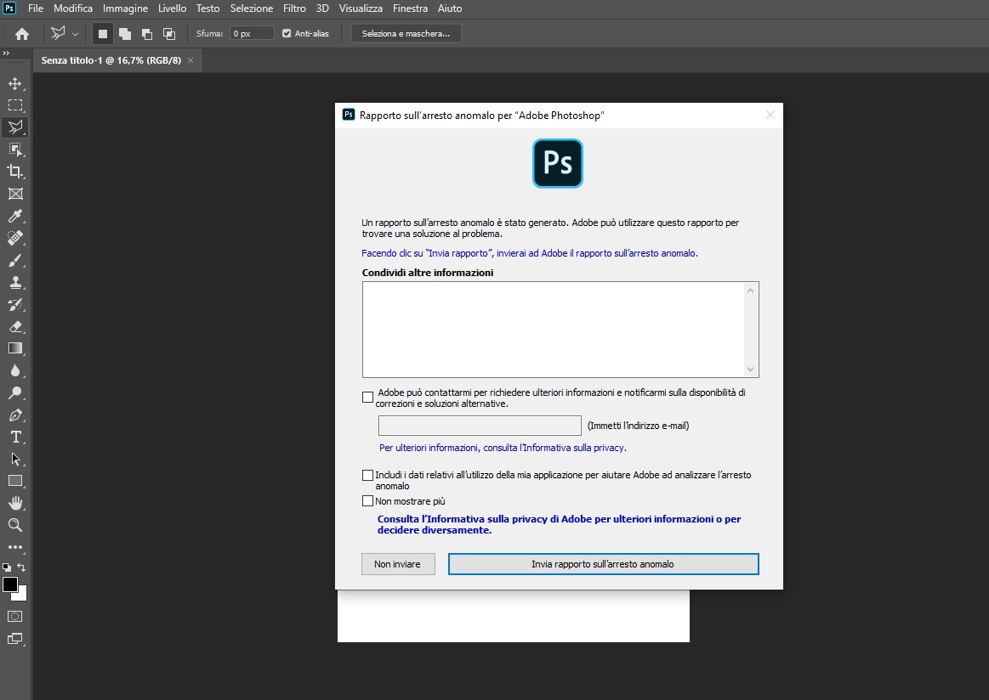Switch to the 'Senza titolo-1' document tab
The height and width of the screenshot is (700, 989).
tap(111, 60)
